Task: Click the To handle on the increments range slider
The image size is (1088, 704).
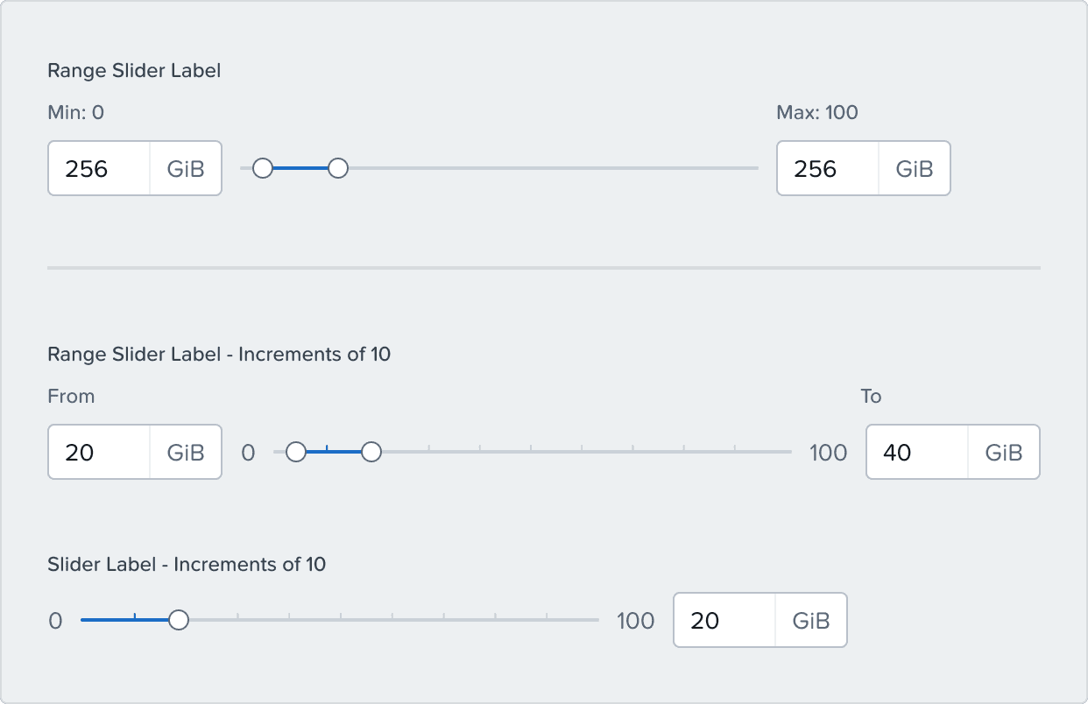Action: pyautogui.click(x=371, y=452)
